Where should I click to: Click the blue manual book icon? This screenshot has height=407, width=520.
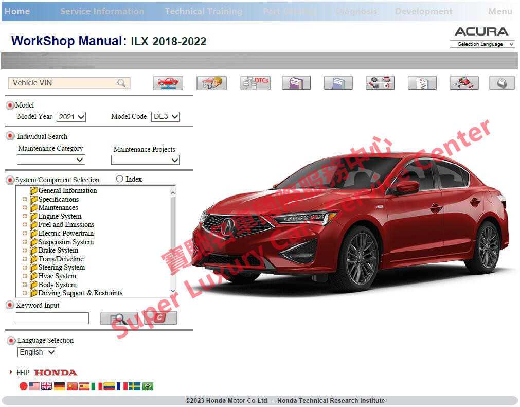pyautogui.click(x=338, y=83)
